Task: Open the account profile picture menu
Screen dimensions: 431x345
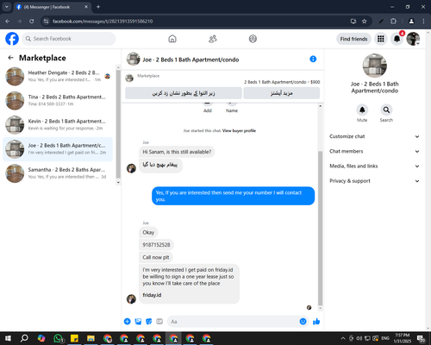Action: click(413, 39)
